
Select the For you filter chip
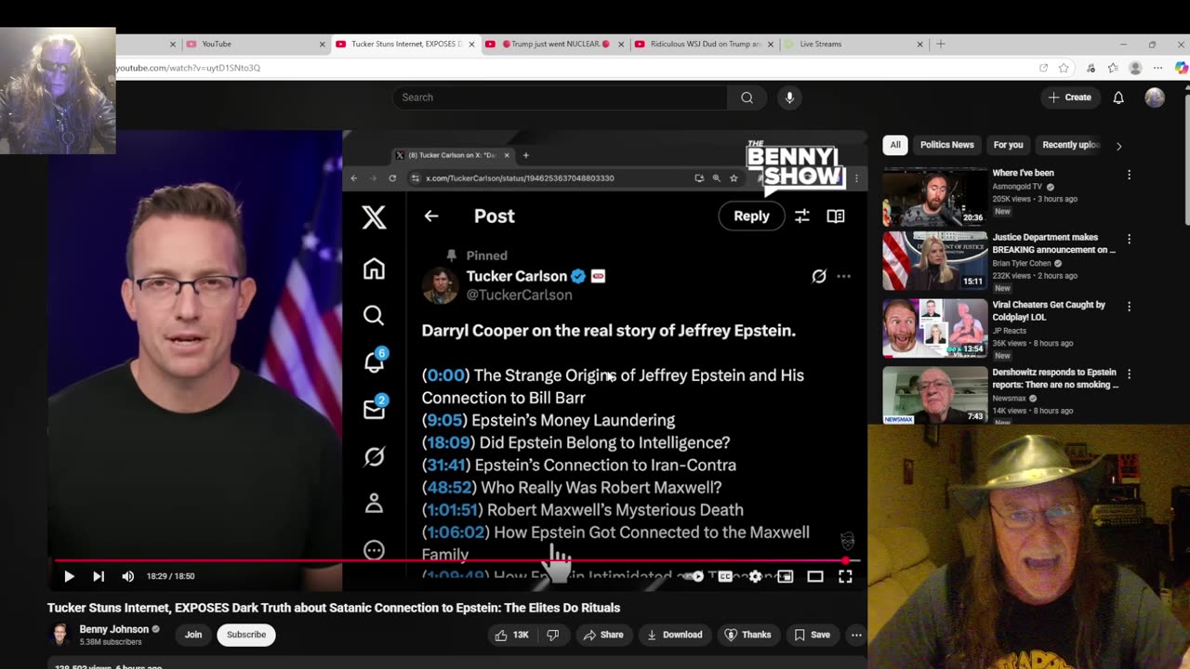click(1008, 145)
